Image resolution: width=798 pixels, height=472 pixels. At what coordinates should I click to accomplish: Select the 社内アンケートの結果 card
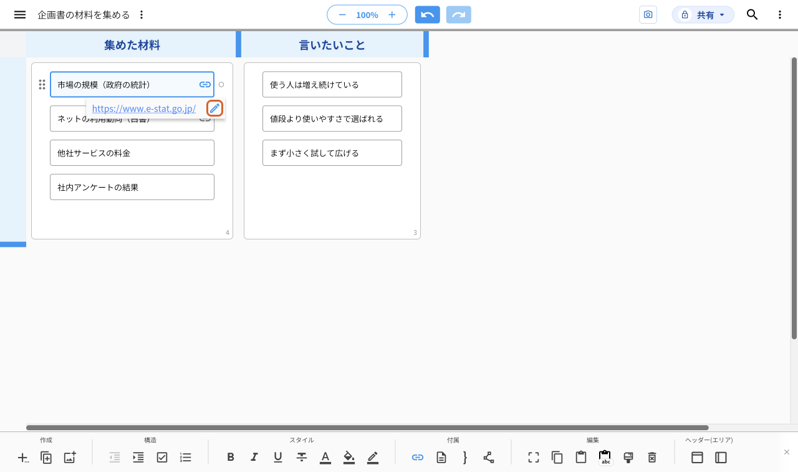click(132, 187)
